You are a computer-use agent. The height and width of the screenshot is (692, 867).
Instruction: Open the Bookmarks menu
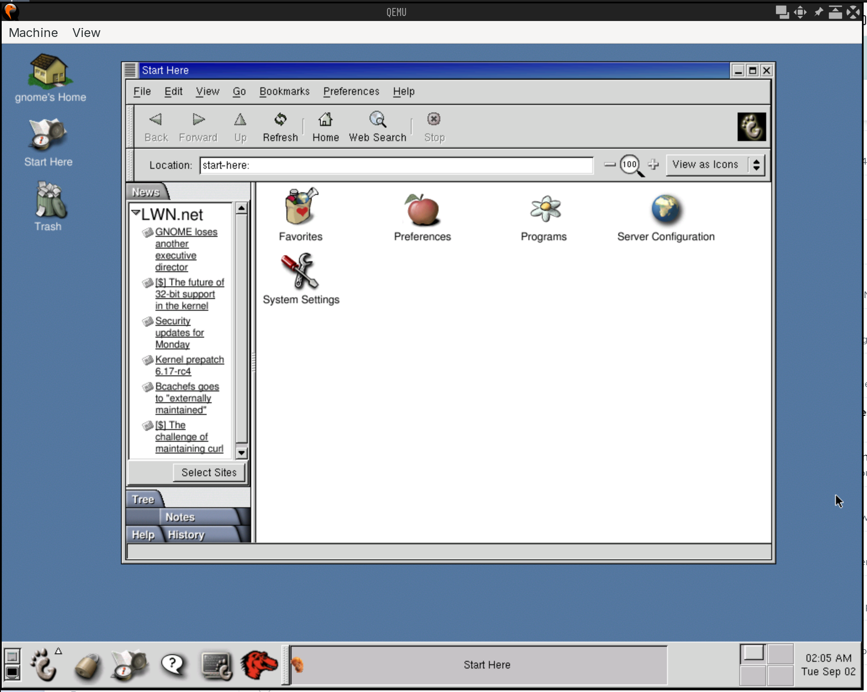(x=284, y=92)
